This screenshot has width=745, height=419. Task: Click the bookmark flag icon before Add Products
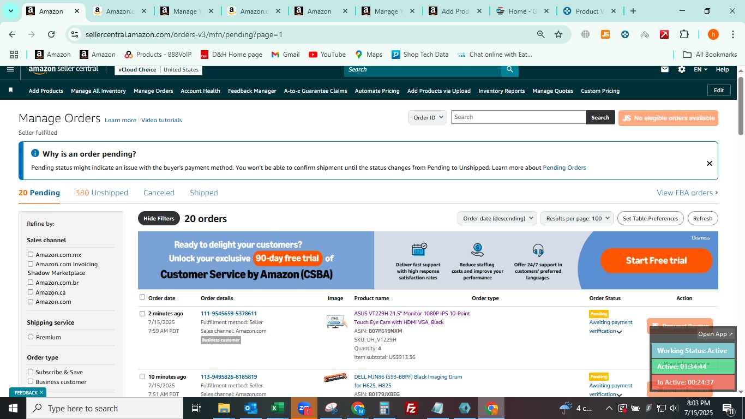[10, 91]
